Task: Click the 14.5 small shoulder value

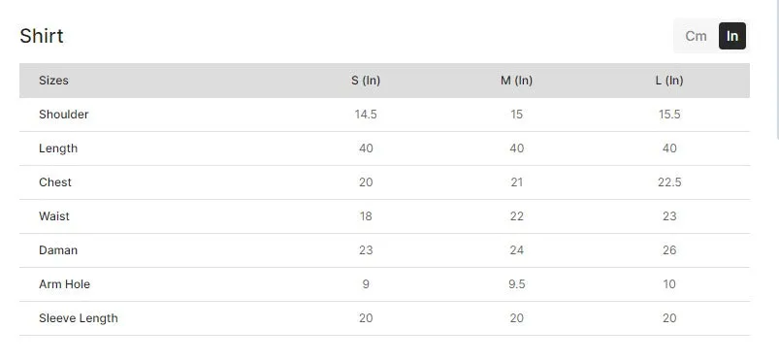Action: click(x=366, y=115)
